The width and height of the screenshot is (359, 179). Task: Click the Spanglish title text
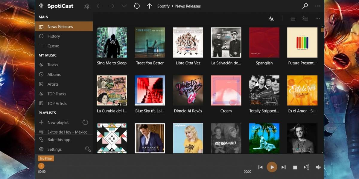click(264, 63)
